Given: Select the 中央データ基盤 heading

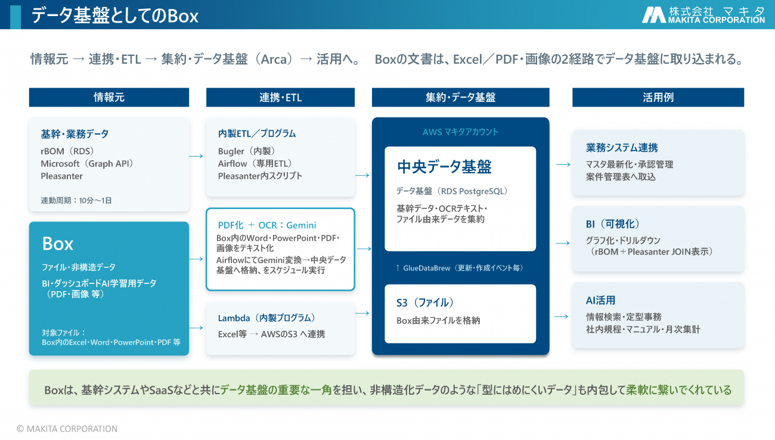Looking at the screenshot, I should coord(444,167).
